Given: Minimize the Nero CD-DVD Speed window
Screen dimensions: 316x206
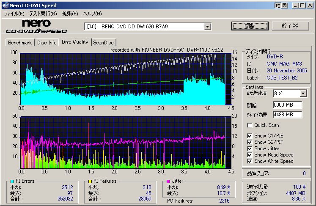Looking at the screenshot, I should pos(295,5).
